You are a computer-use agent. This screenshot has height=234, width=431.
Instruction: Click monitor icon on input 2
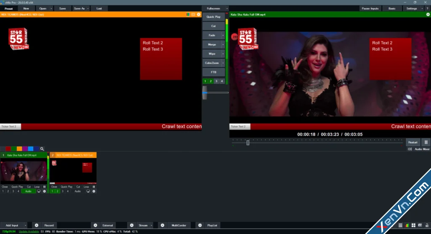click(88, 191)
